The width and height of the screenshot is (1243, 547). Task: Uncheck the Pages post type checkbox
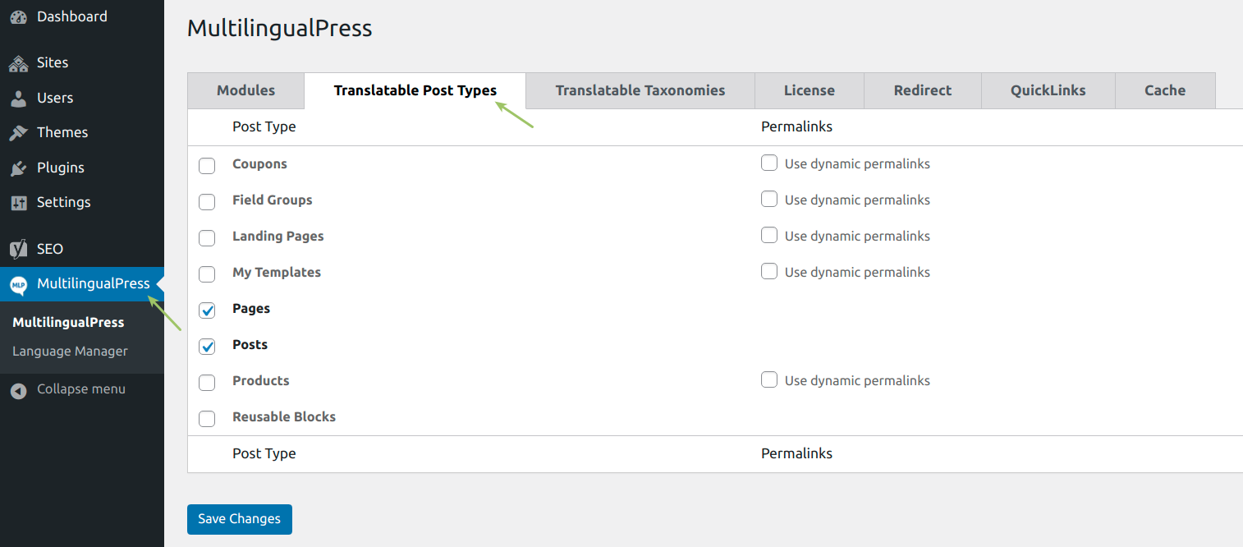[x=207, y=310]
